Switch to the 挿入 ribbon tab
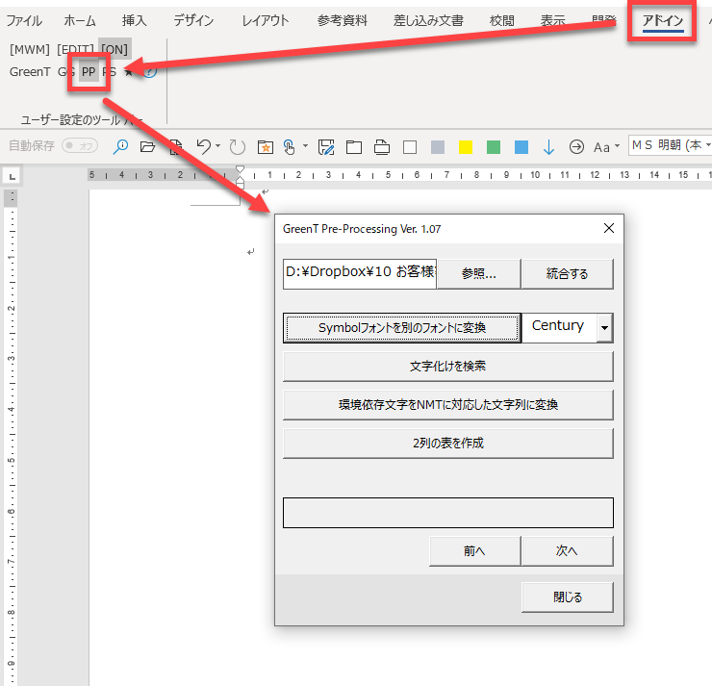Screen dimensions: 712x686 135,21
